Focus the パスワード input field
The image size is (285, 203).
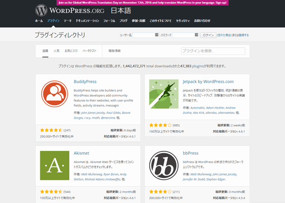pos(186,35)
